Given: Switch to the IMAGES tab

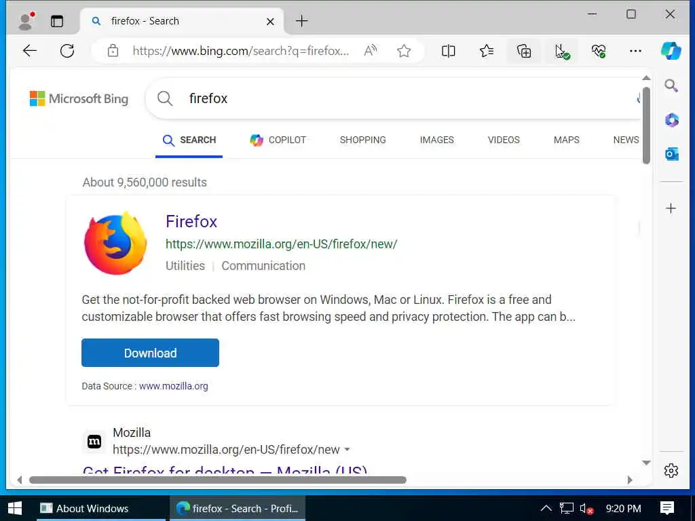Looking at the screenshot, I should 436,140.
